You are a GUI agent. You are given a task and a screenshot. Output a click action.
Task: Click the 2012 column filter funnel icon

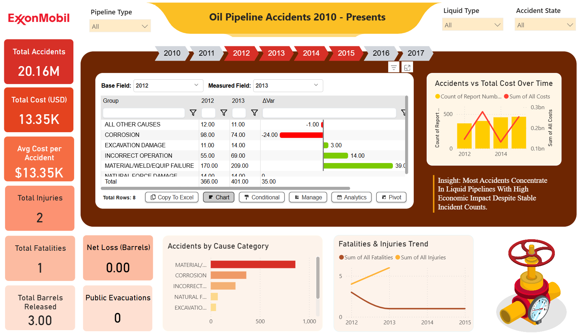click(x=224, y=113)
